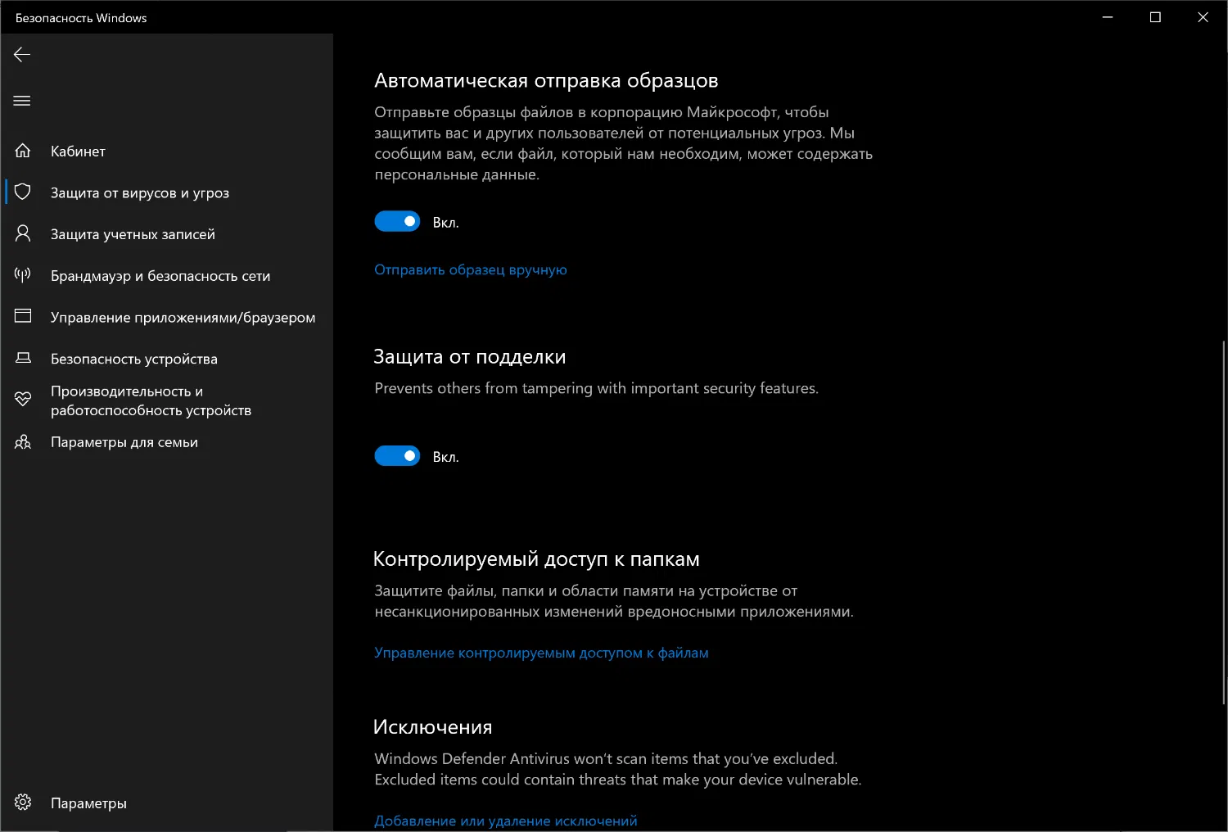Open the account protection person icon
Viewport: 1228px width, 832px height.
23,233
